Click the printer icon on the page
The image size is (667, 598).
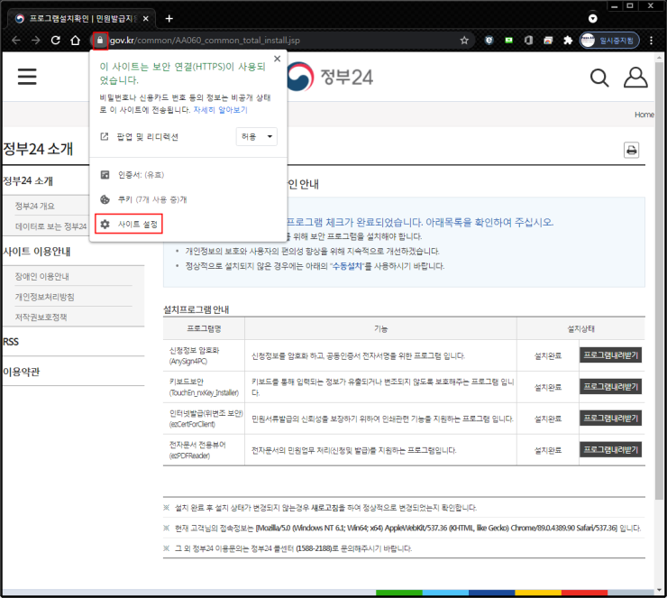point(631,150)
